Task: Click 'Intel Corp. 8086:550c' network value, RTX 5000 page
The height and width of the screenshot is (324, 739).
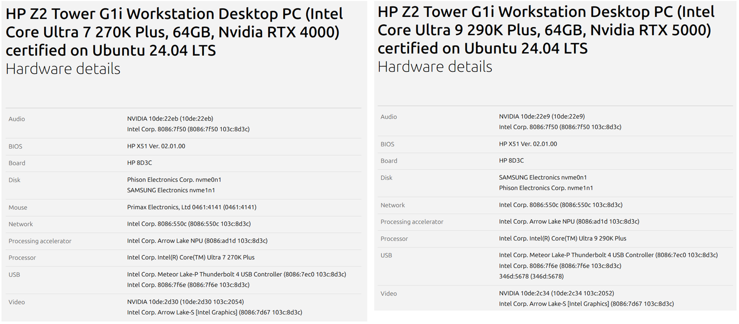Action: [561, 205]
